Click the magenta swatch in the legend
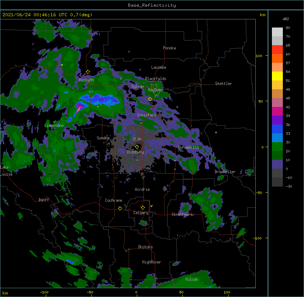 point(277,111)
